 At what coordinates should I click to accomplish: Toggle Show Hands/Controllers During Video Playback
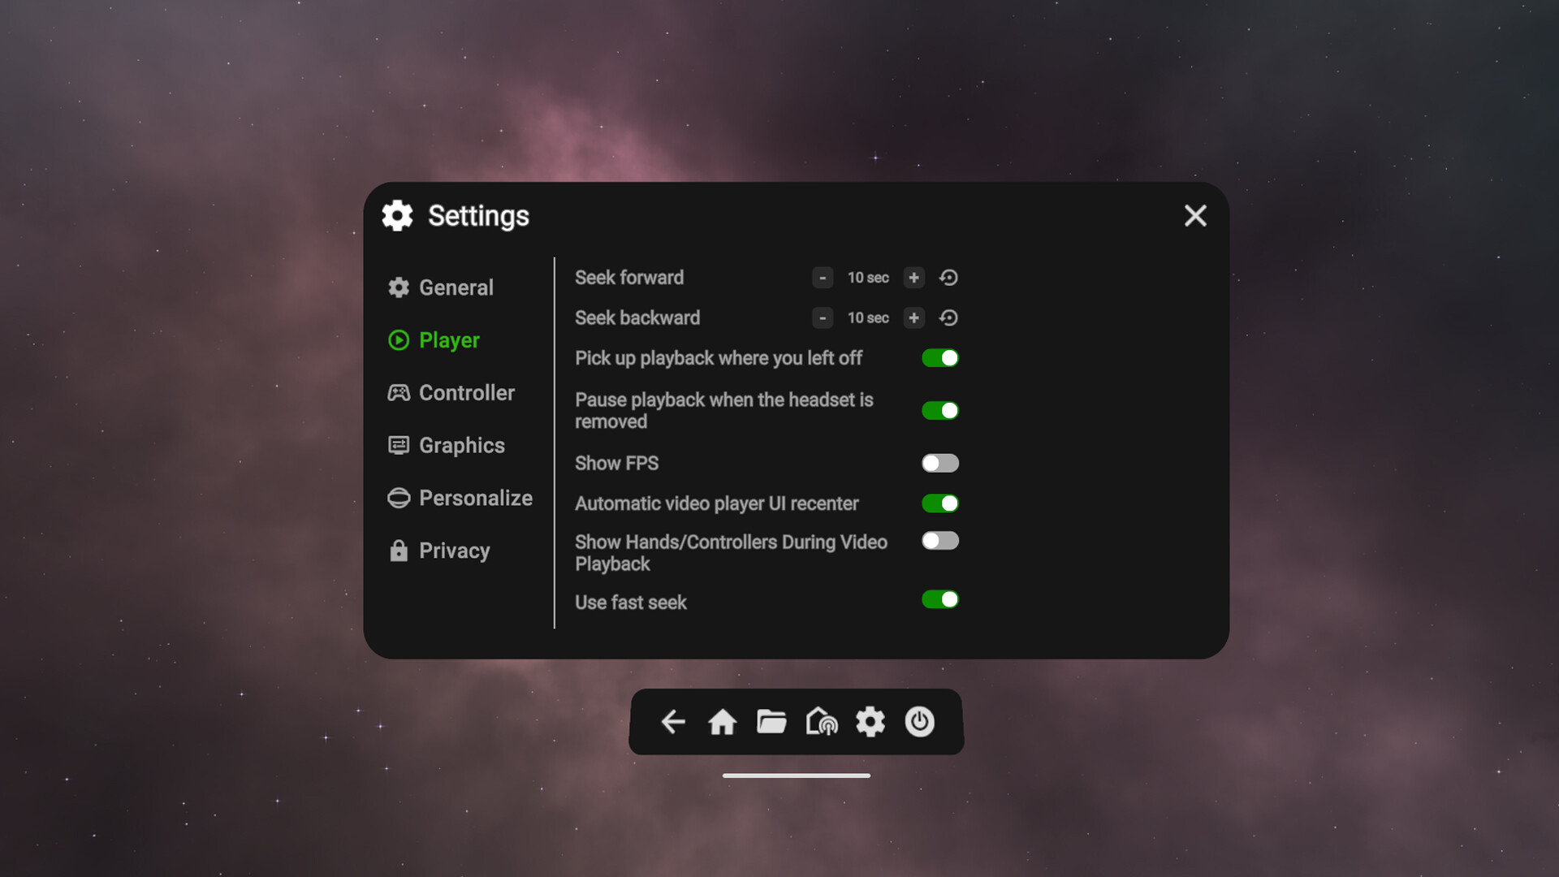point(939,541)
